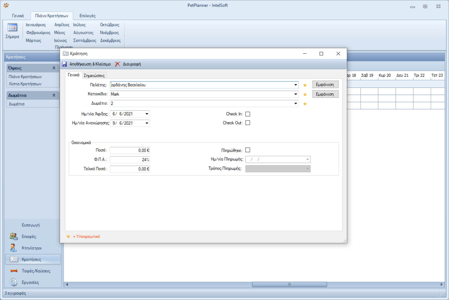Expand the Πελάτης dropdown list
Screen dimensions: 449x300
click(296, 85)
